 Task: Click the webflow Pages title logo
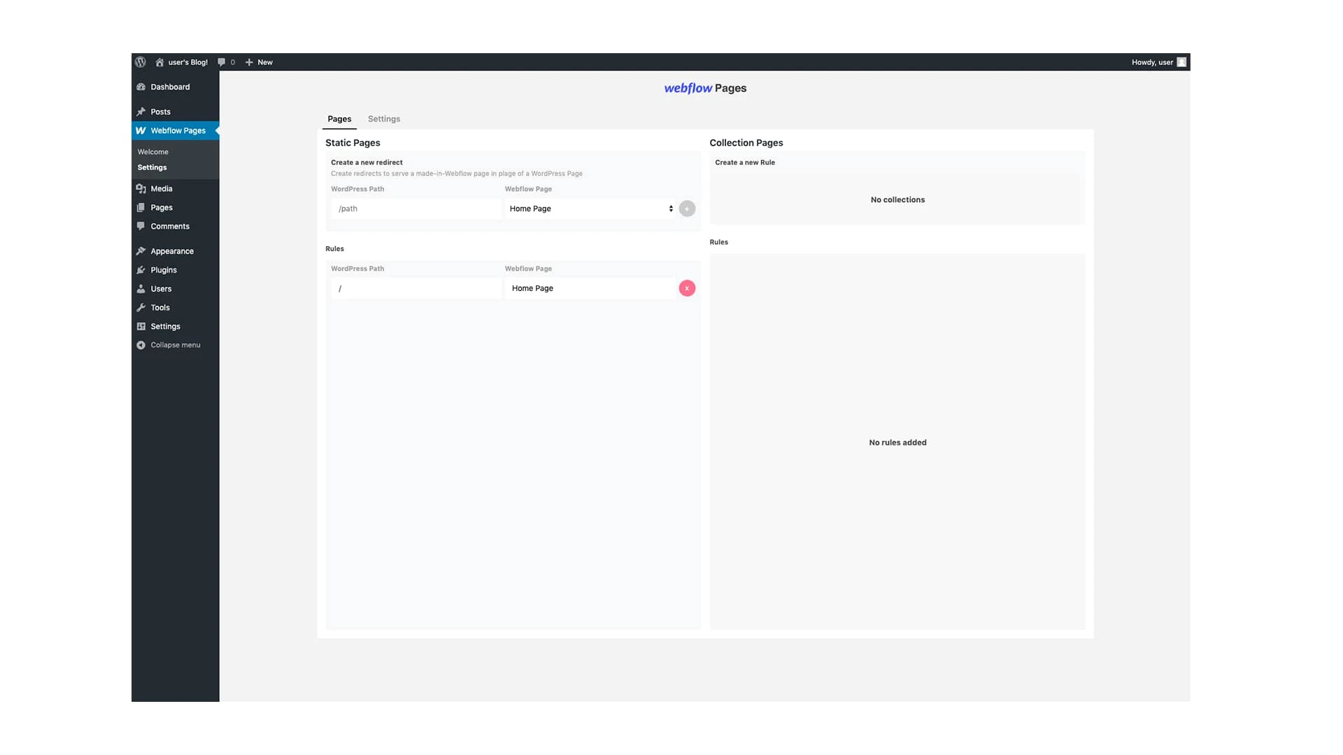pos(705,88)
